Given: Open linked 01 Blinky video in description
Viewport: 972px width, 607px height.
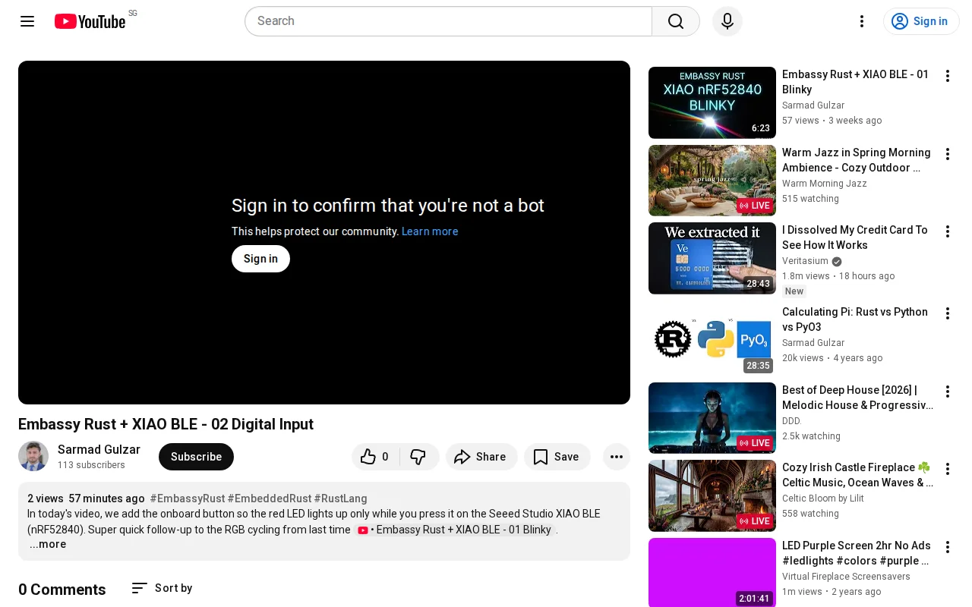Looking at the screenshot, I should tap(455, 530).
